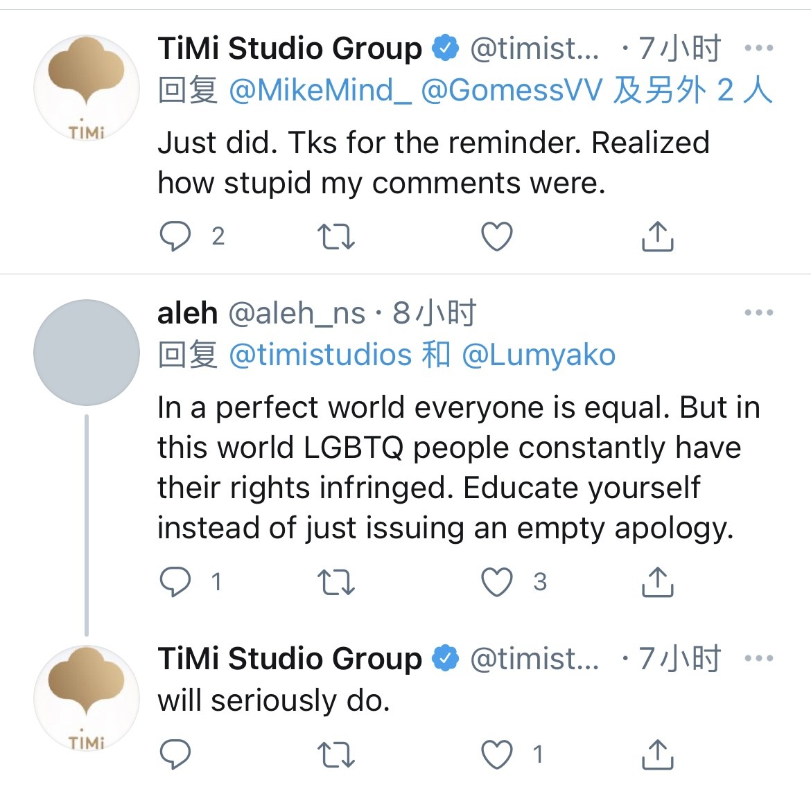Open more options on aleh's tweet

click(758, 313)
